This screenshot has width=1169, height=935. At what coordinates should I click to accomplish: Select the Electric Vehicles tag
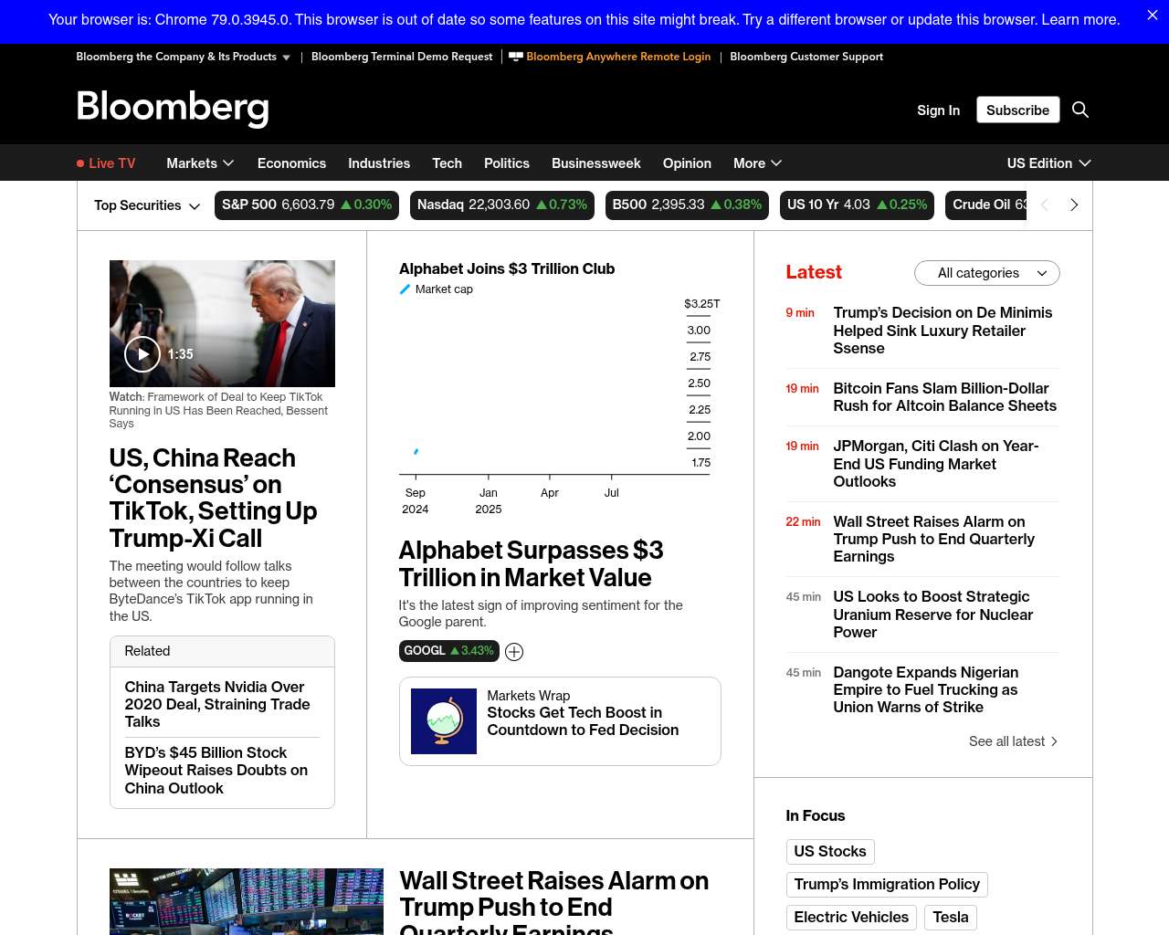pos(851,918)
